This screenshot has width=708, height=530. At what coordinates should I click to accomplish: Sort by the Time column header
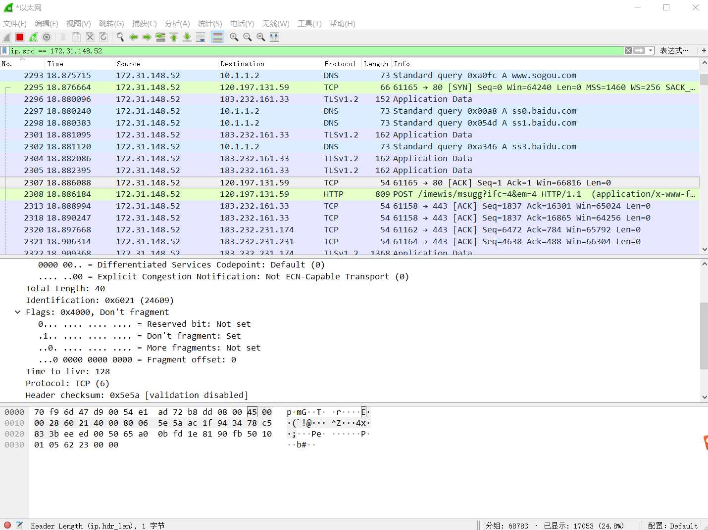coord(80,64)
